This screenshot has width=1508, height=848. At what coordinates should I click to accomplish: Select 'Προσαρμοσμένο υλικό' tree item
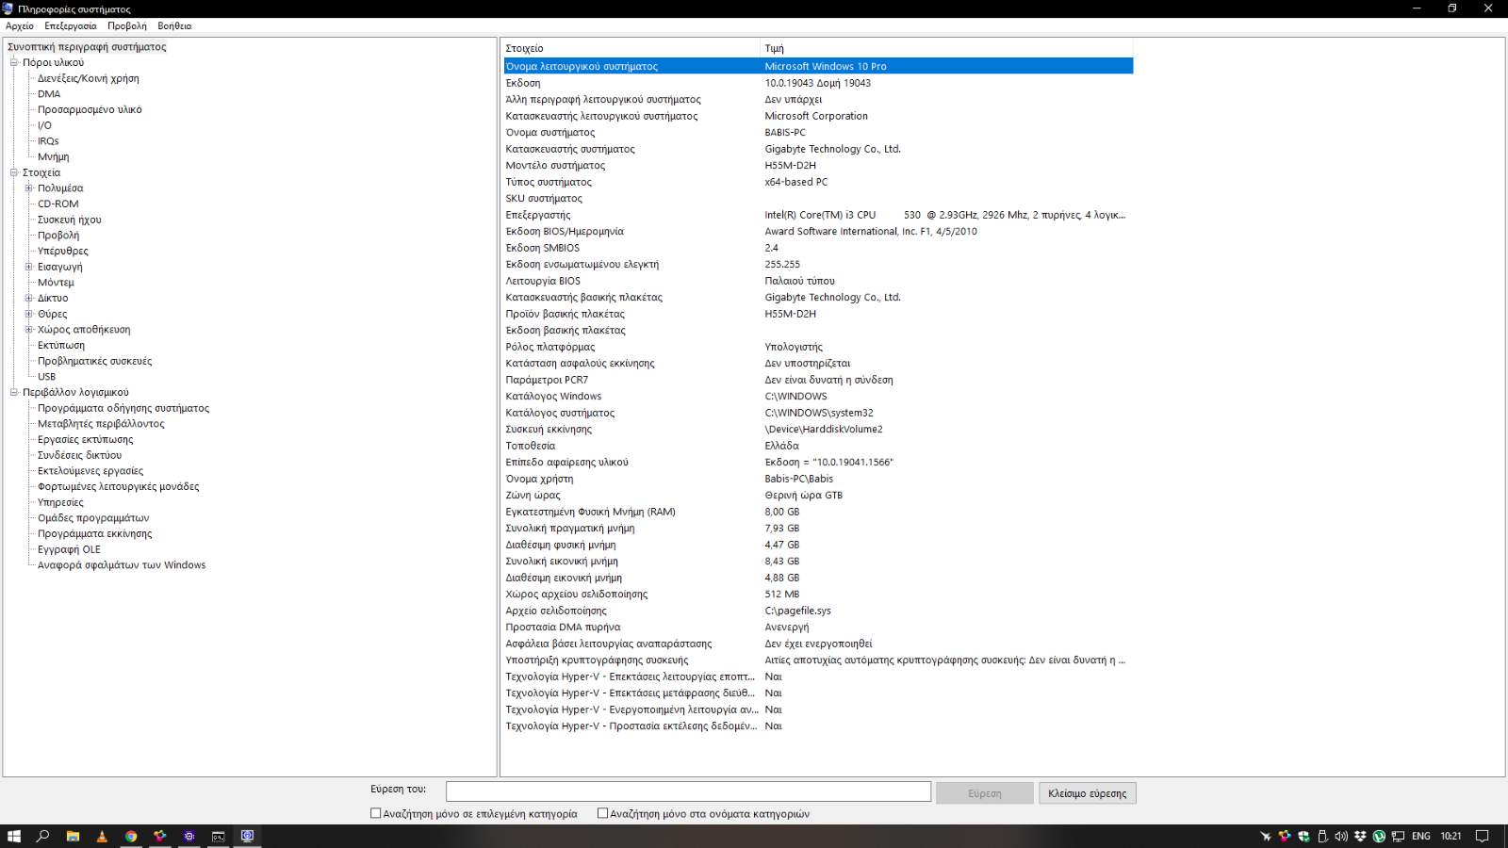coord(90,109)
